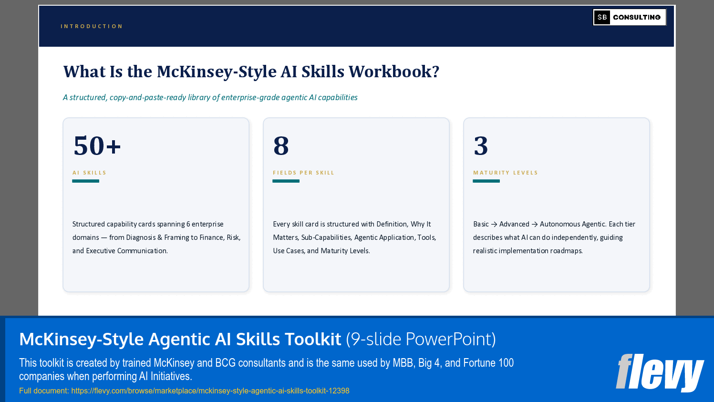
Task: Click the workbook slide title heading
Action: [251, 72]
